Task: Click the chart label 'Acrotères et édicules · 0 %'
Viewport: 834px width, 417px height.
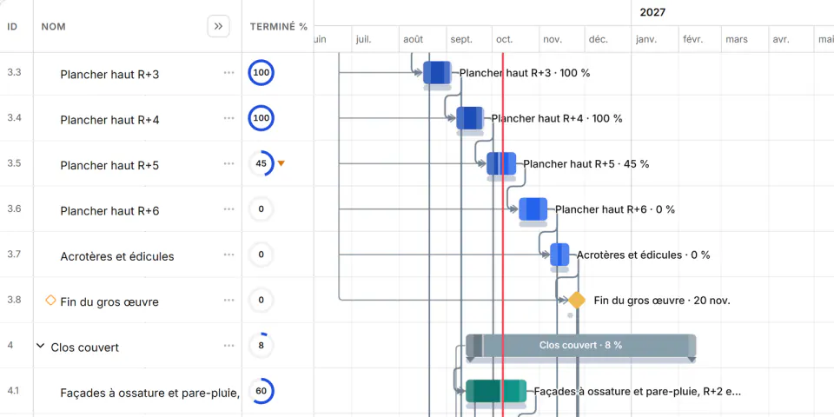Action: tap(643, 255)
